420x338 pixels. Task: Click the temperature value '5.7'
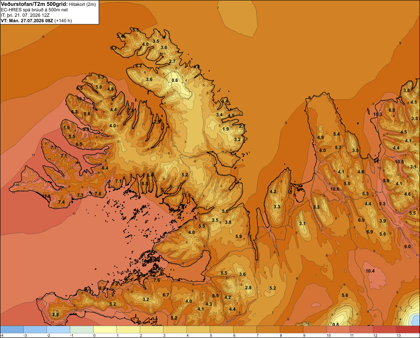pos(338,147)
